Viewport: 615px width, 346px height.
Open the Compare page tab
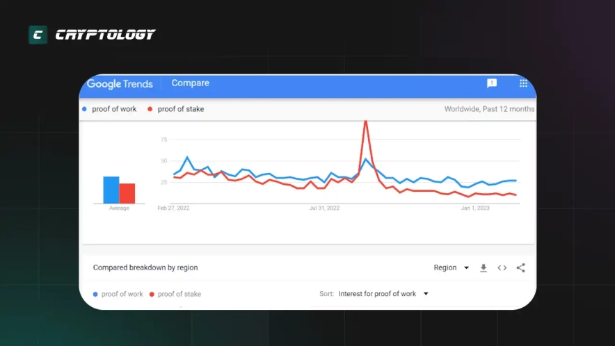point(190,83)
